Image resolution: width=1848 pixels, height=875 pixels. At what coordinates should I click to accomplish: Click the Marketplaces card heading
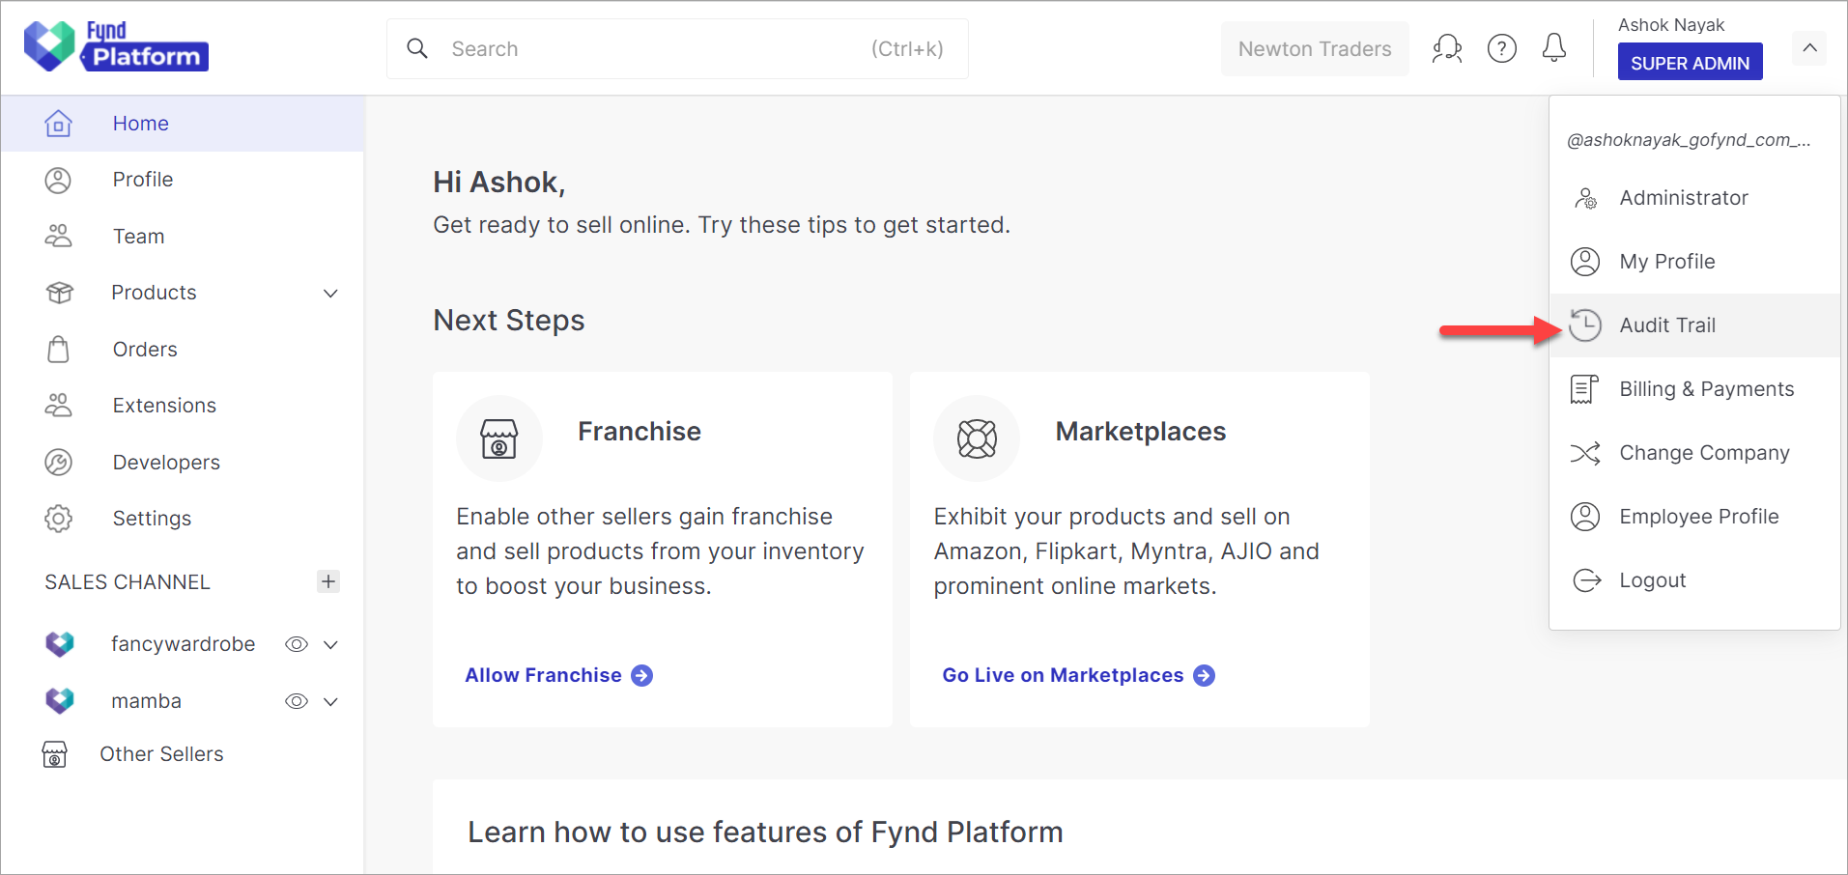tap(1141, 432)
